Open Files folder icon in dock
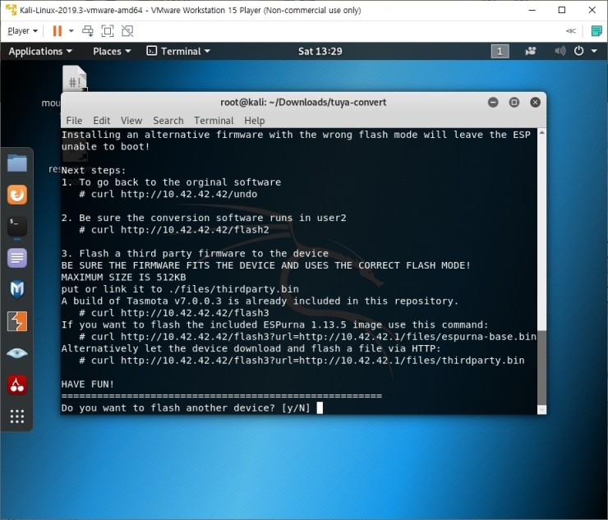608x520 pixels. 17,163
